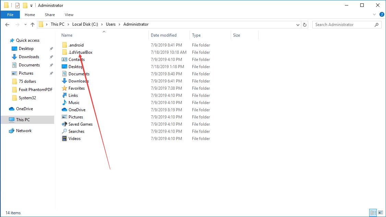386x217 pixels.
Task: Open the .LdVirtualBox folder
Action: coord(81,52)
